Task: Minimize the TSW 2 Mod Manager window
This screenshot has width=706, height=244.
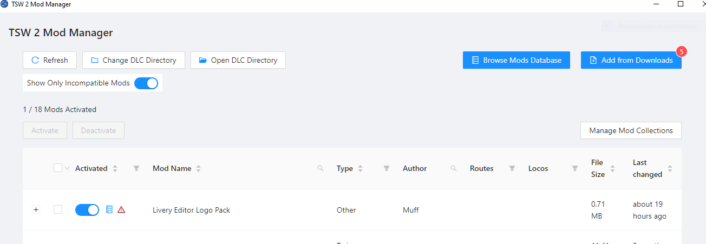Action: (x=656, y=4)
